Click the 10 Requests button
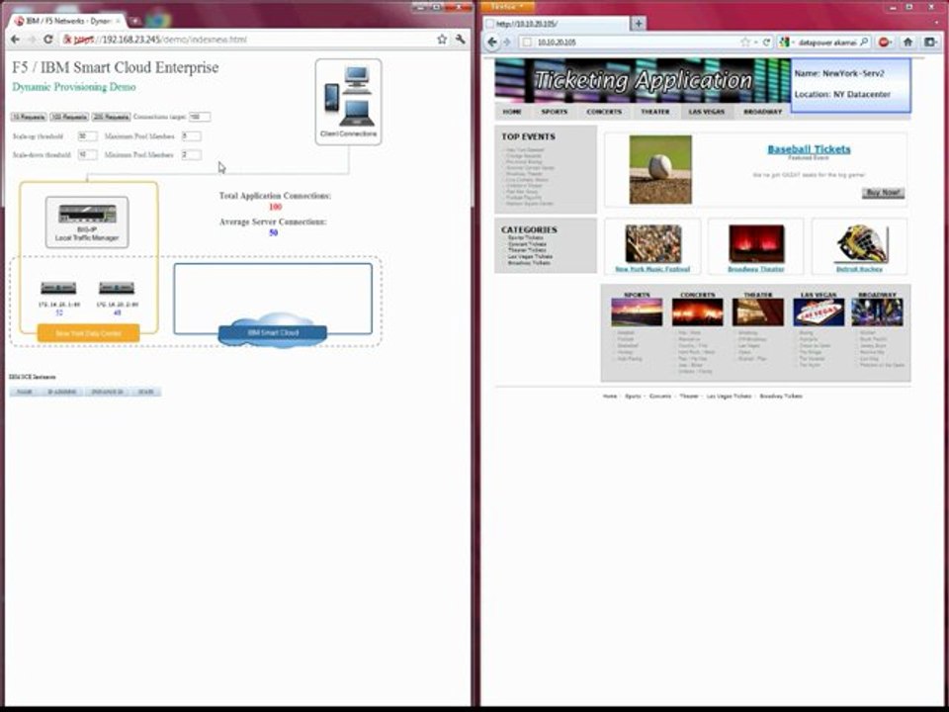 coord(29,117)
